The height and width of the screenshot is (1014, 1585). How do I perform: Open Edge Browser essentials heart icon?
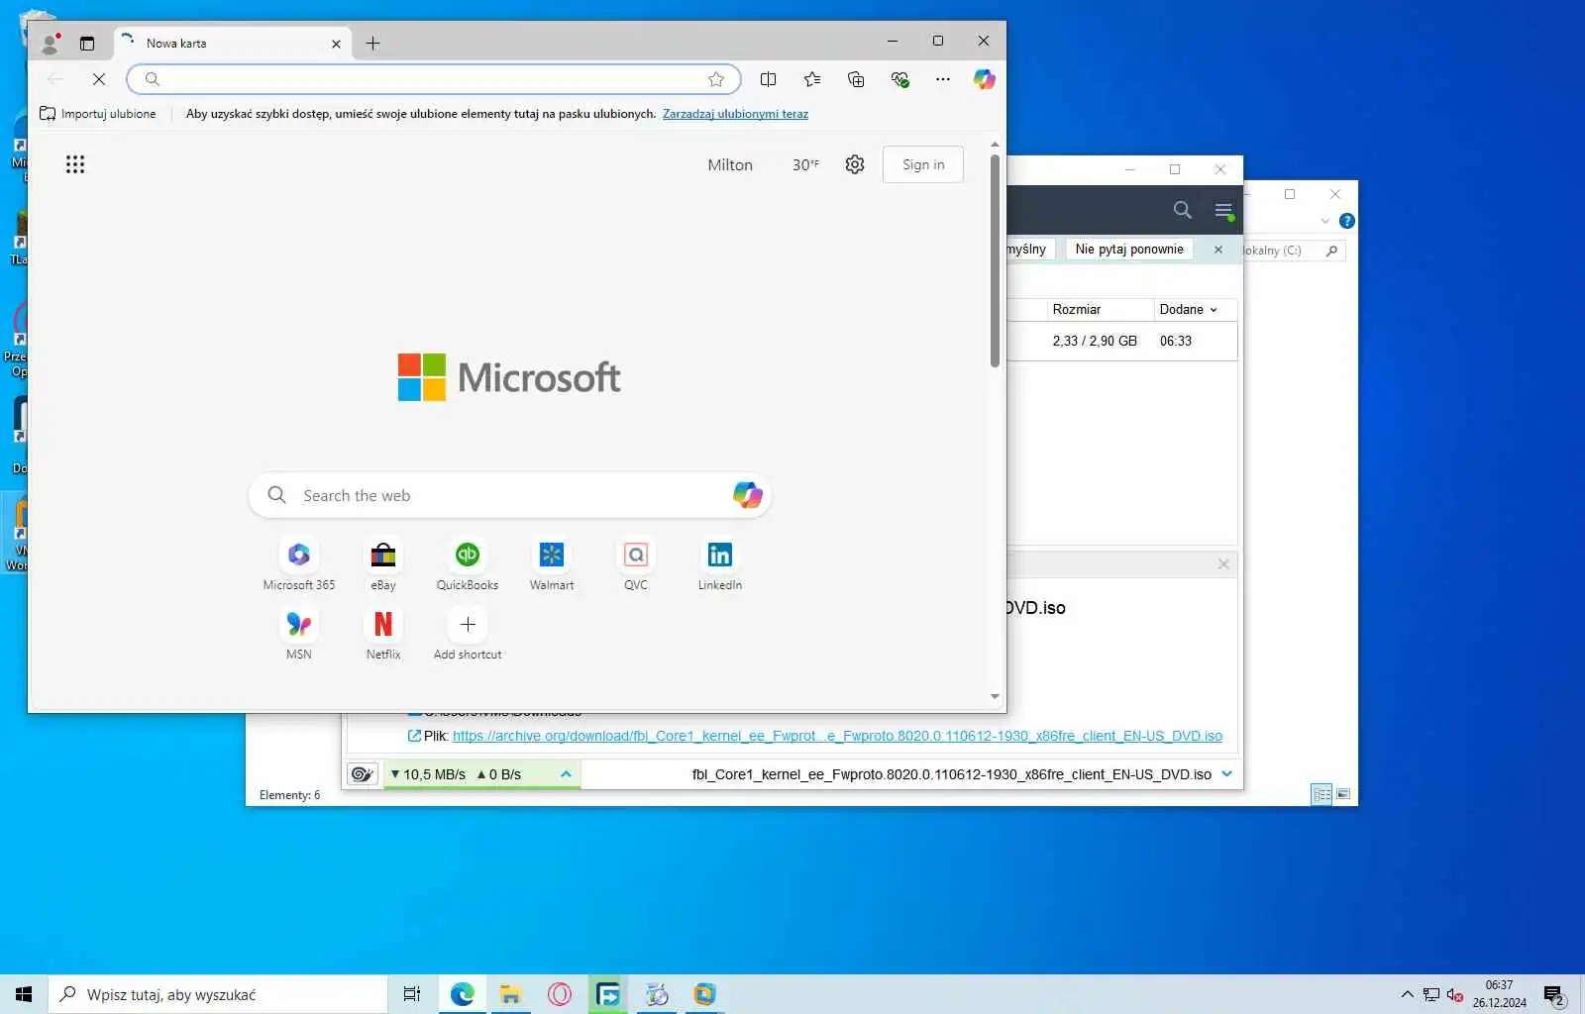(899, 79)
